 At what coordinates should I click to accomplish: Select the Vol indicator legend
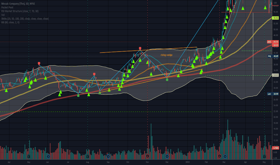(3, 15)
